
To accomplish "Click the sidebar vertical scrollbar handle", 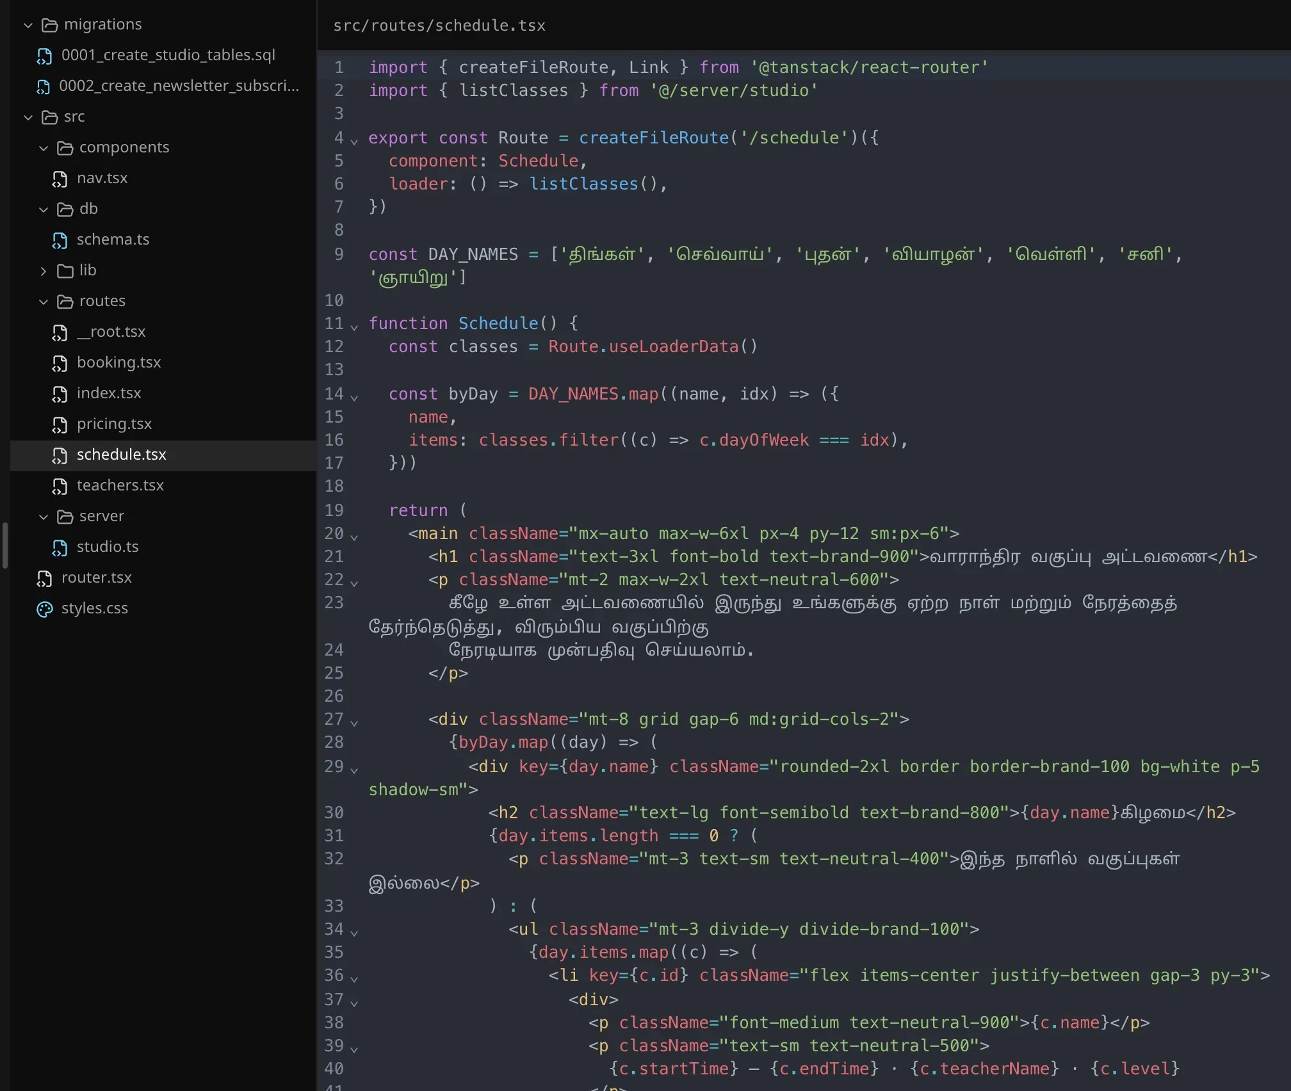I will coord(5,545).
